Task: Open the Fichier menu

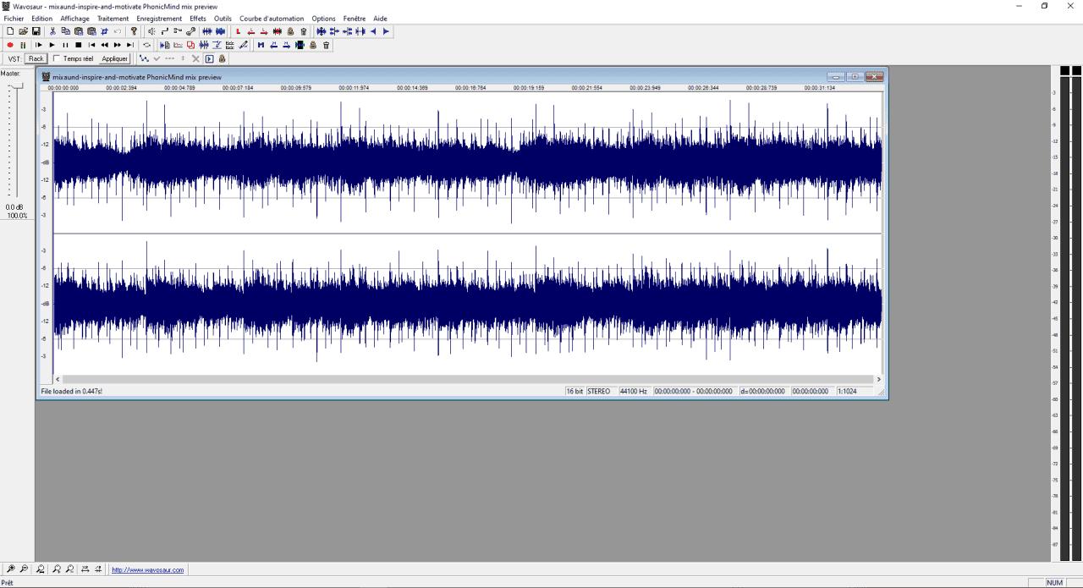Action: 14,19
